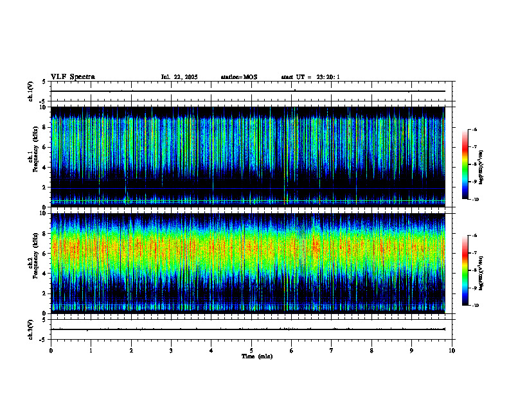Image resolution: width=509 pixels, height=393 pixels.
Task: Click the date "Jul 22, 2025"
Action: pyautogui.click(x=179, y=77)
